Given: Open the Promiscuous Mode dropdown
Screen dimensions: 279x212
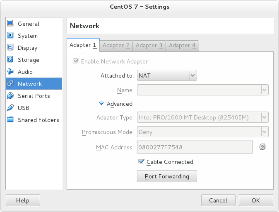Looking at the screenshot, I should click(x=203, y=132).
